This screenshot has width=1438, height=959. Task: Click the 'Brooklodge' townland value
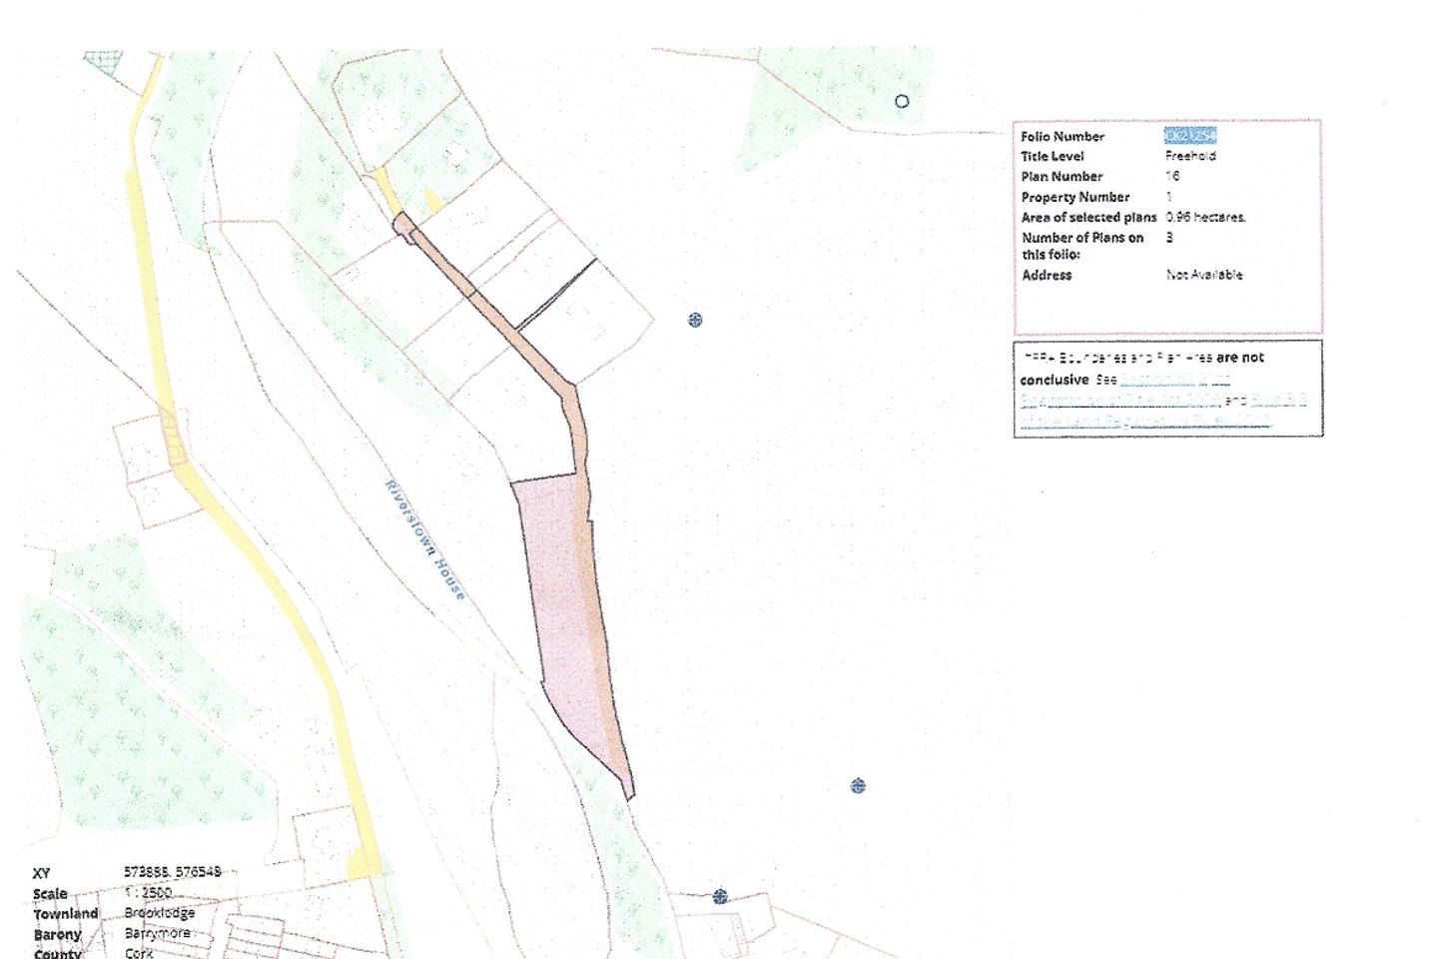pyautogui.click(x=160, y=913)
